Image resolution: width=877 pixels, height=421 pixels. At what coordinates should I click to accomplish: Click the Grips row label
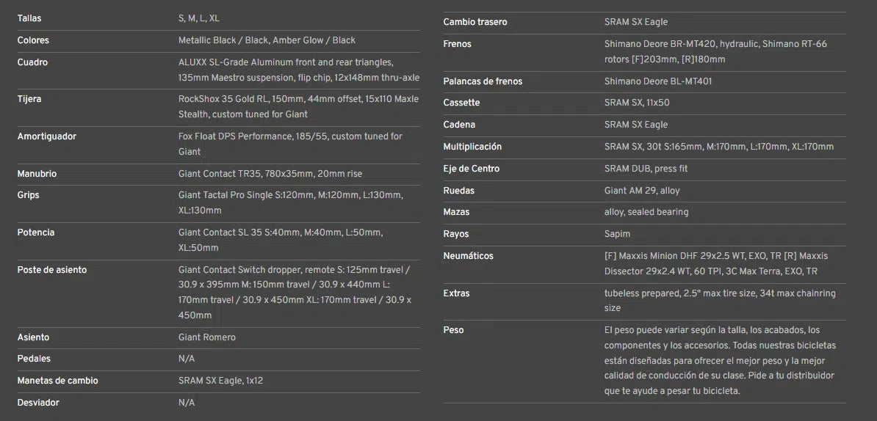pyautogui.click(x=28, y=195)
